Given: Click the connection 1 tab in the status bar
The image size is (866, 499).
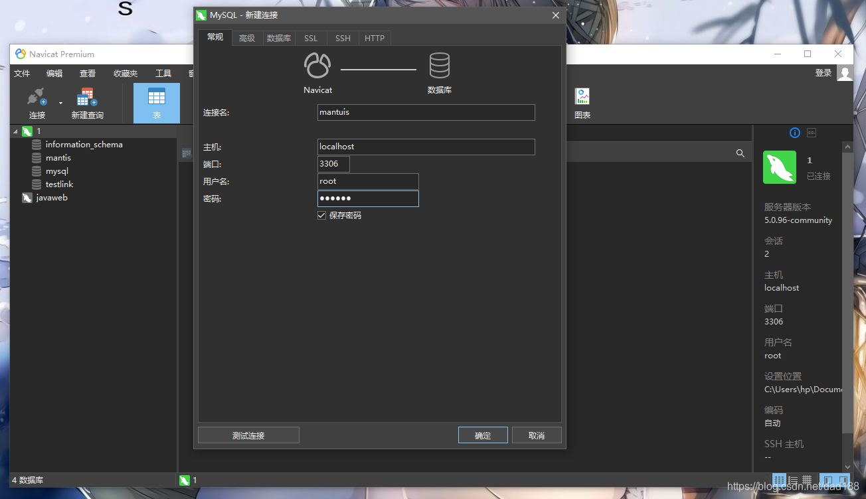Looking at the screenshot, I should 188,480.
